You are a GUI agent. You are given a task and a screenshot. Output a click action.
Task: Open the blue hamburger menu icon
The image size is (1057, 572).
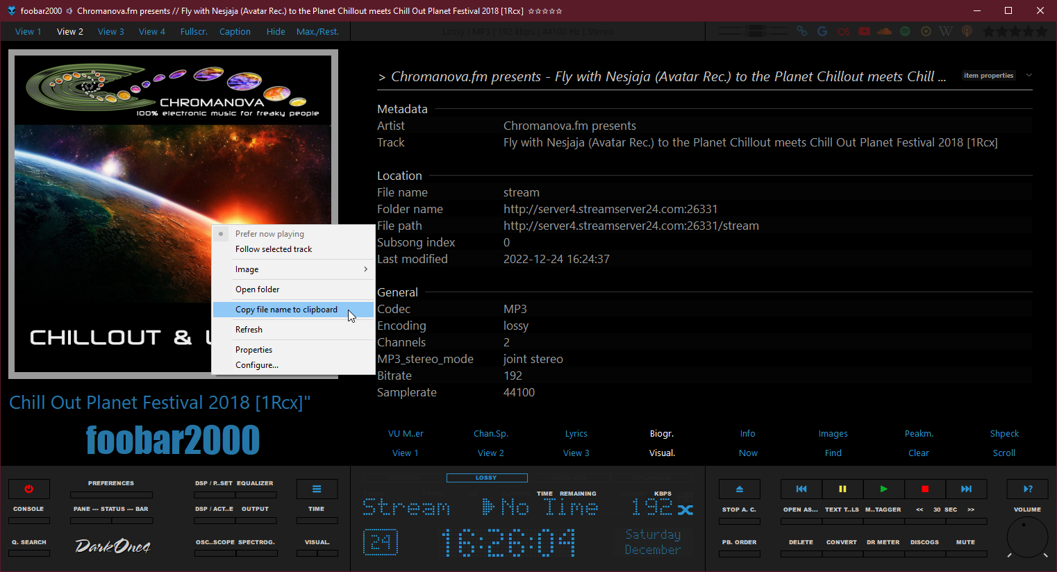[317, 489]
